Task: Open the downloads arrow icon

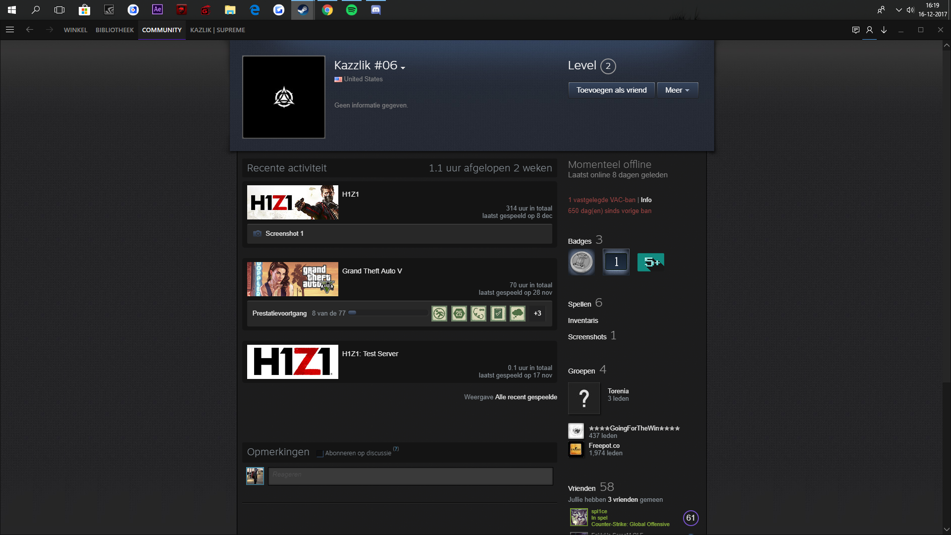Action: point(884,30)
